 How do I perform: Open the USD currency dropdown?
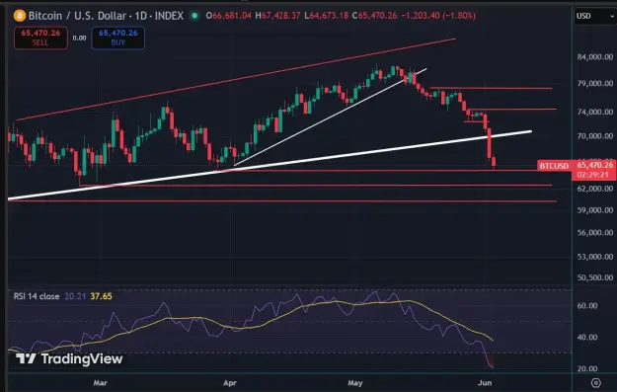pos(595,16)
